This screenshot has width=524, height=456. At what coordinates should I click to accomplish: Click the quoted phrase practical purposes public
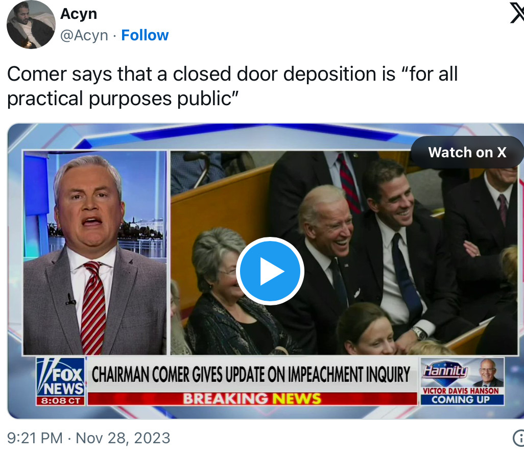click(x=123, y=99)
